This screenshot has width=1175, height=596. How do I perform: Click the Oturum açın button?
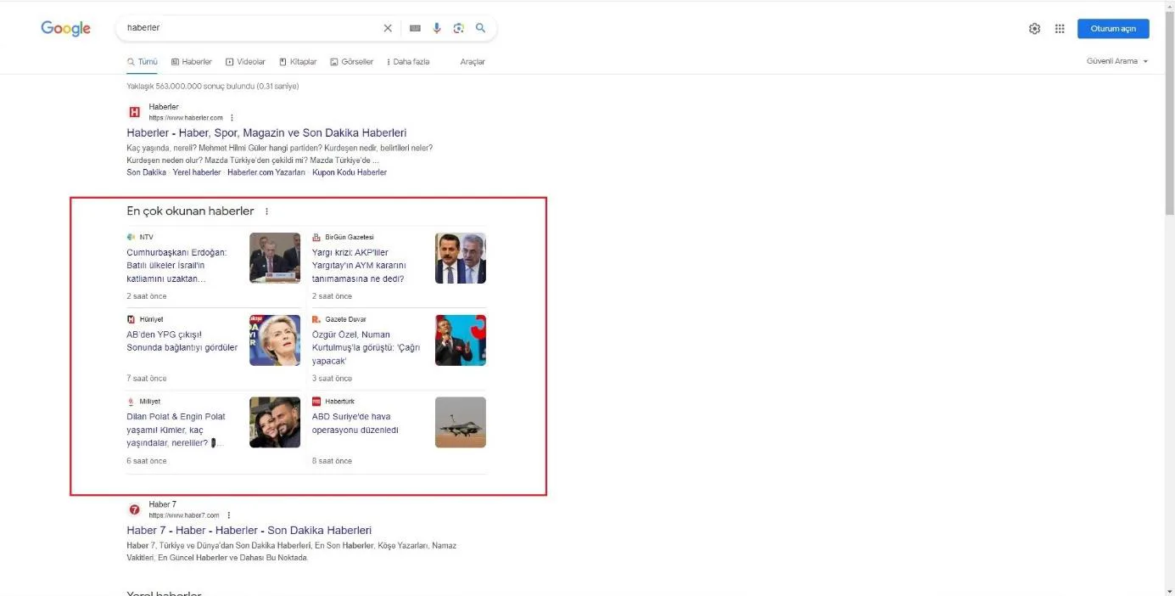[x=1113, y=29]
